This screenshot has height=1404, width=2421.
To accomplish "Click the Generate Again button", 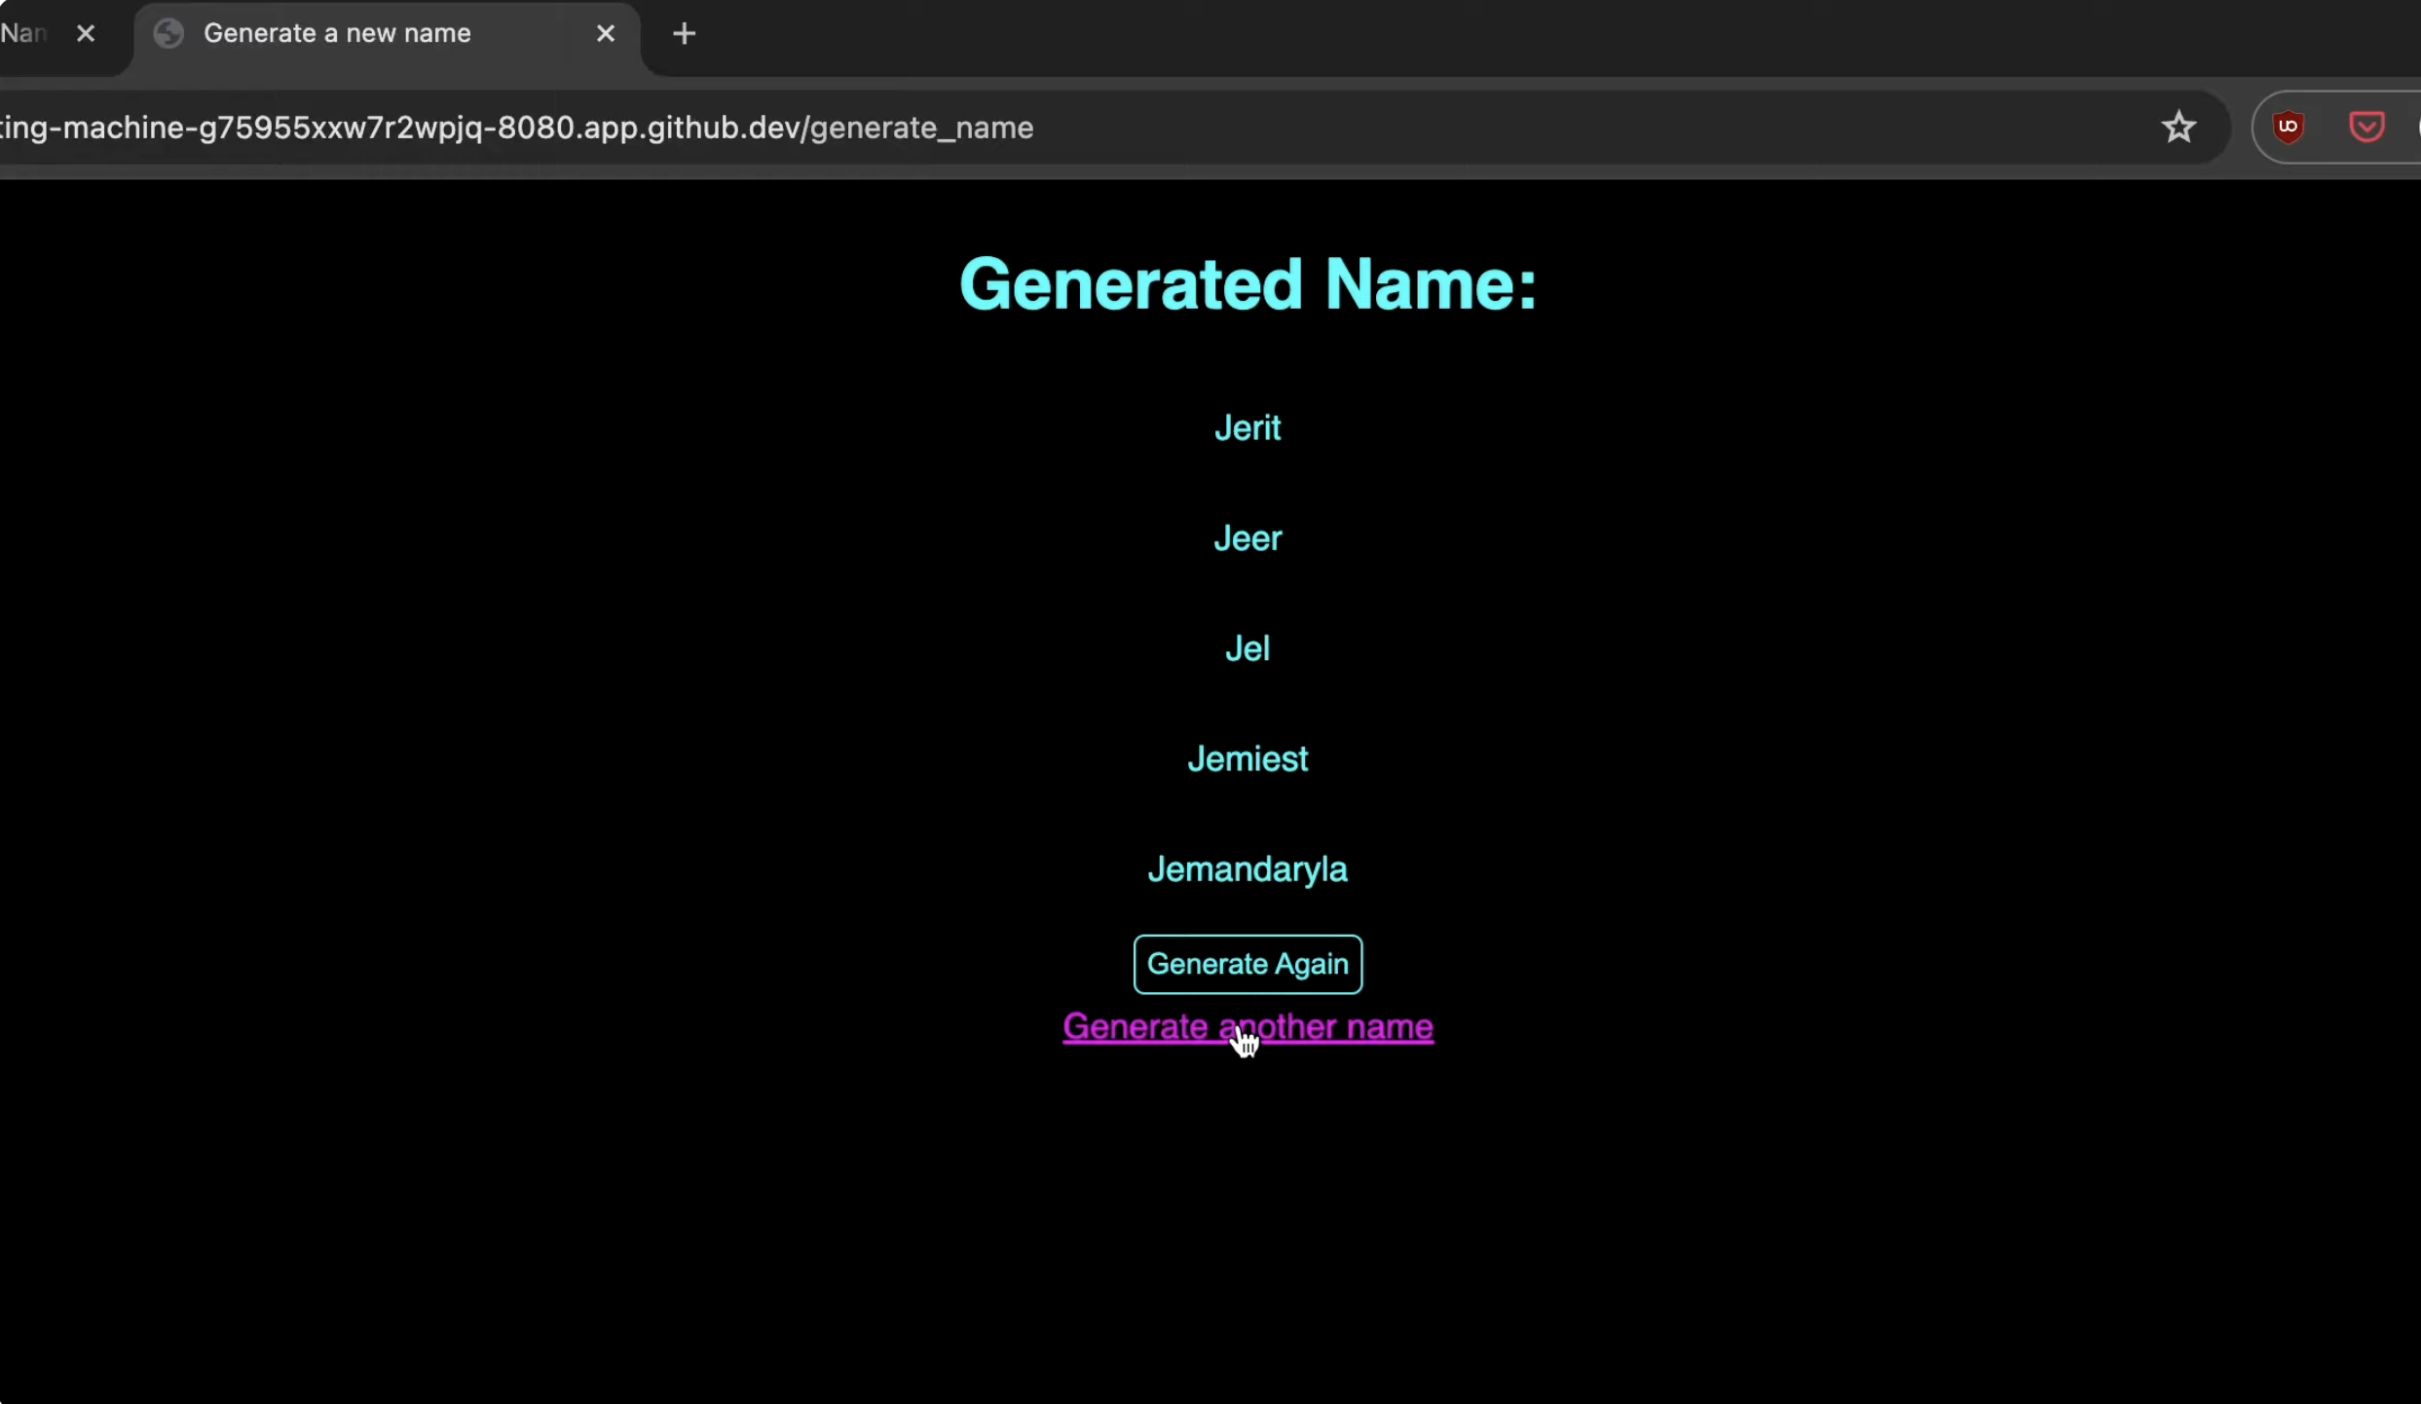I will 1248,964.
